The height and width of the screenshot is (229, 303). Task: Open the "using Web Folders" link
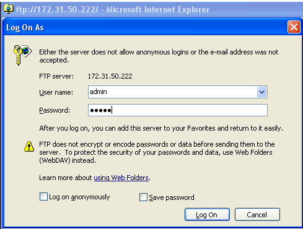(121, 178)
